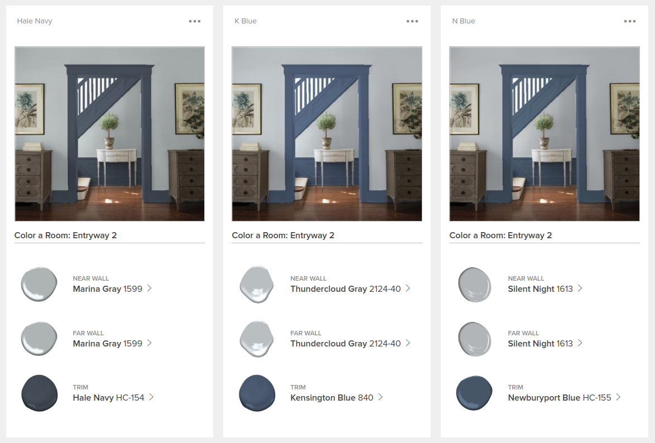Open the N Blue entryway room image
This screenshot has height=443, width=655.
click(545, 134)
